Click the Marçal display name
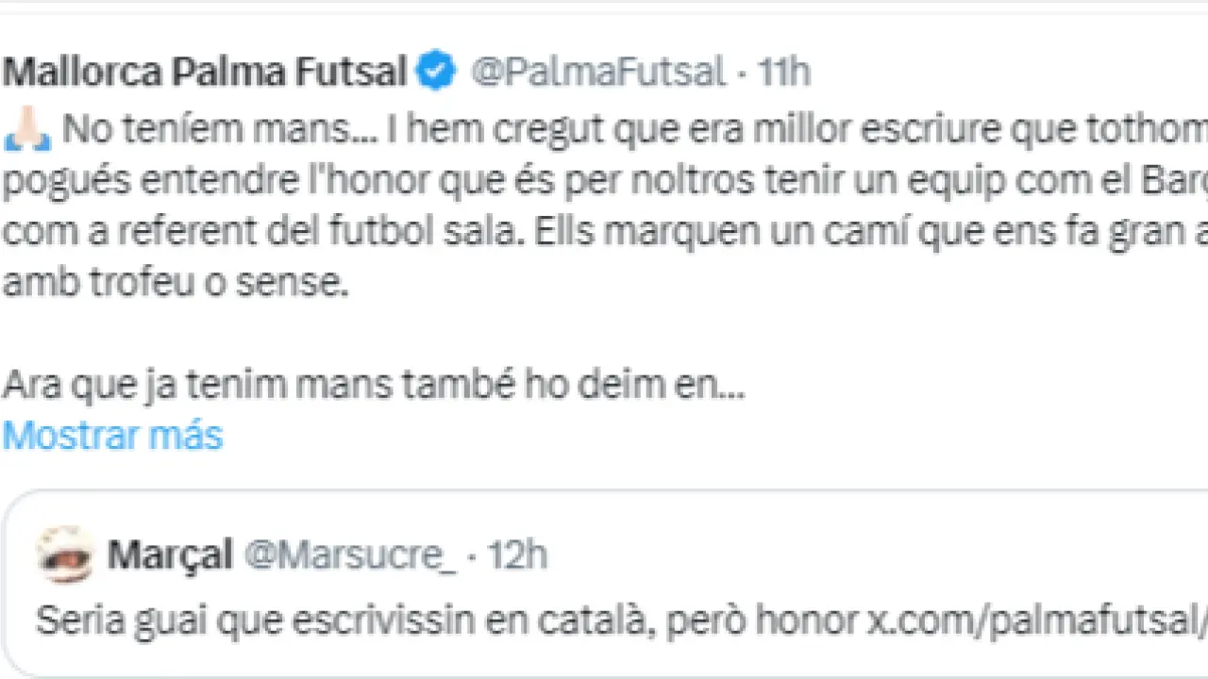Screen dimensions: 1208x679 click(x=170, y=555)
